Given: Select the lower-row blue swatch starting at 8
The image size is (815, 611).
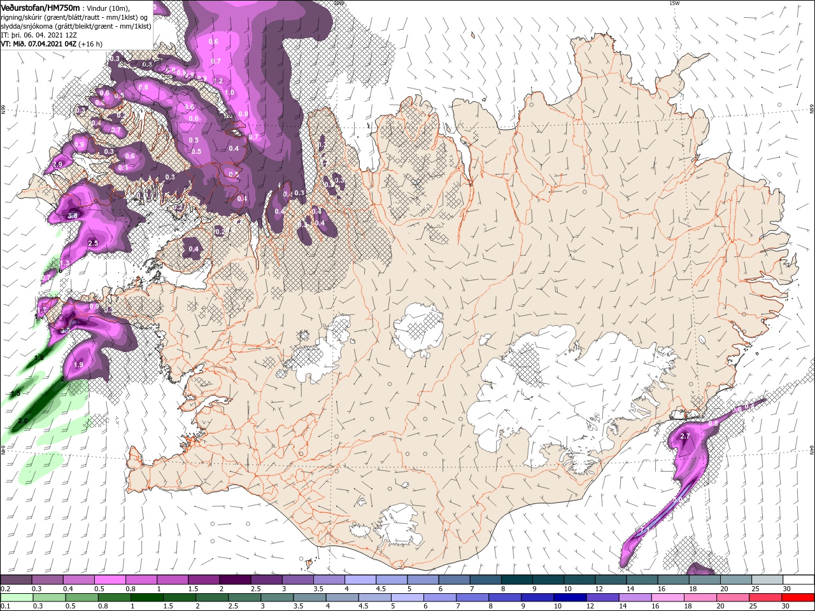Looking at the screenshot, I should pos(504,598).
